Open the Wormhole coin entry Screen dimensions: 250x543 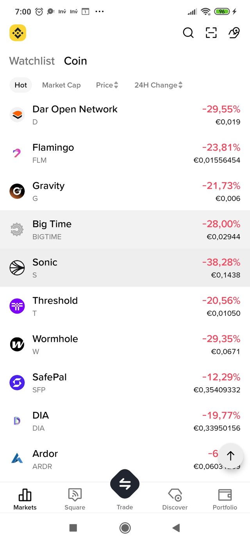(x=125, y=345)
